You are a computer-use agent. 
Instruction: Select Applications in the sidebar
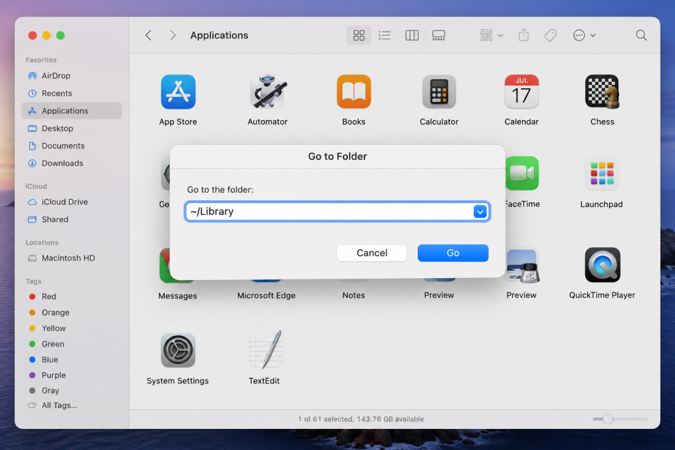tap(71, 111)
